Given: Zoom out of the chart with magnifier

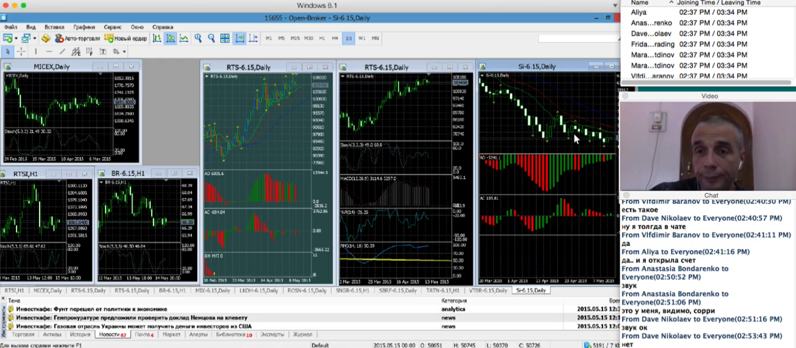Looking at the screenshot, I should 211,38.
